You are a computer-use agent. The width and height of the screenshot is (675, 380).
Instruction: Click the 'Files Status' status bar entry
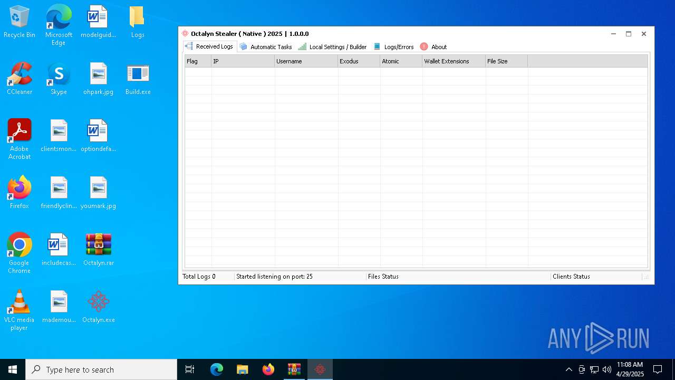[383, 277]
